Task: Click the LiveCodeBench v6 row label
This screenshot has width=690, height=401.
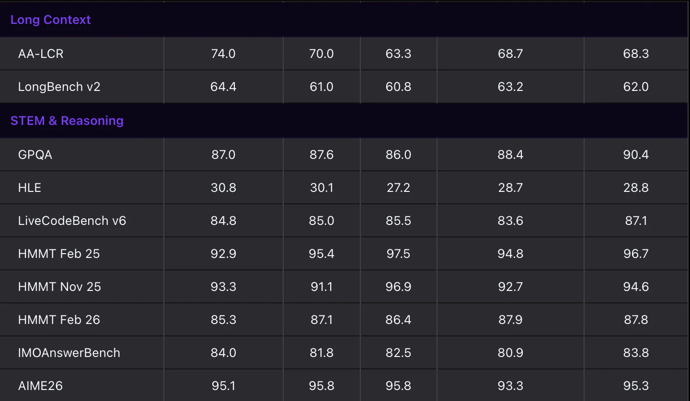Action: [72, 221]
